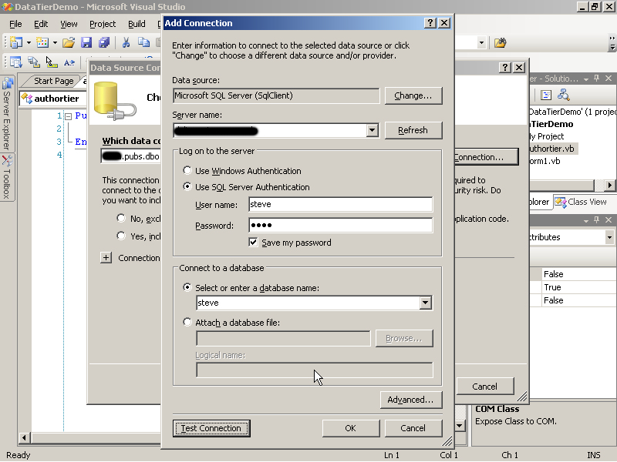This screenshot has height=462, width=617.
Task: Toggle the Save my password checkbox
Action: (x=253, y=243)
